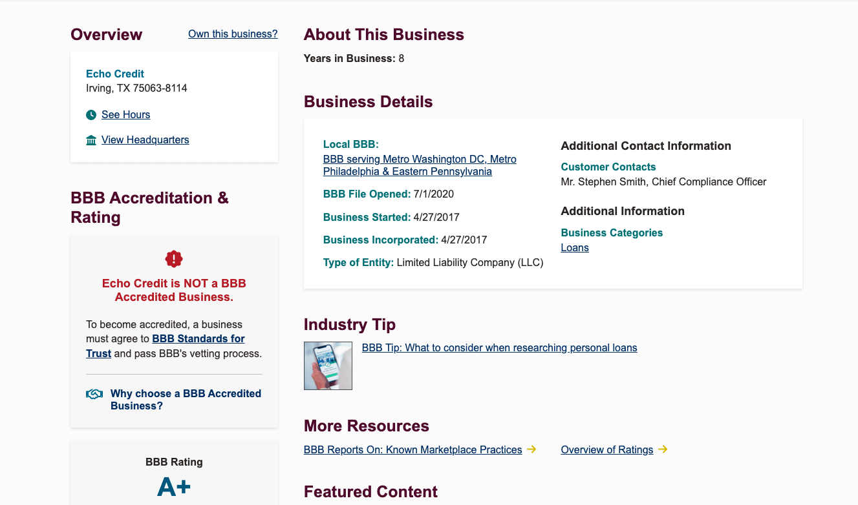Click BBB Reports On: Known Marketplace Practices
The width and height of the screenshot is (858, 505).
click(x=412, y=449)
